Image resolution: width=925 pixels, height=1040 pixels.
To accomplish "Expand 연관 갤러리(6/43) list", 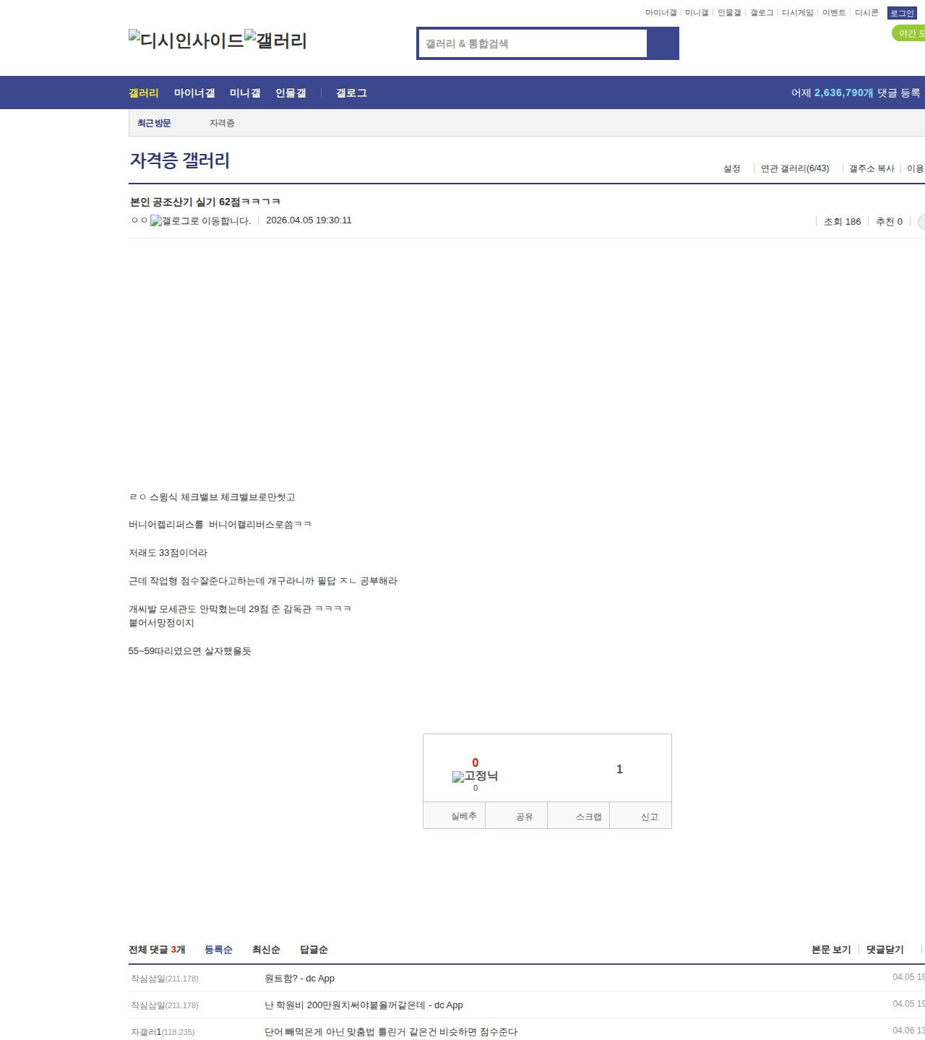I will point(795,168).
